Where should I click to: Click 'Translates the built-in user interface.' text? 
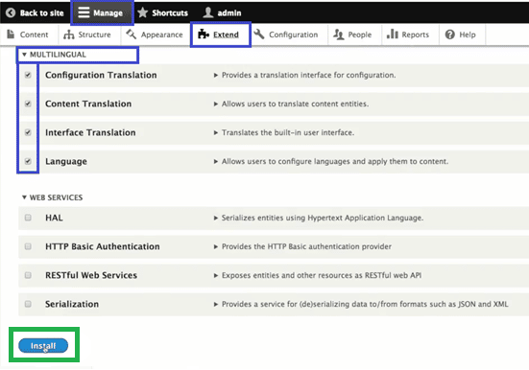click(x=288, y=133)
